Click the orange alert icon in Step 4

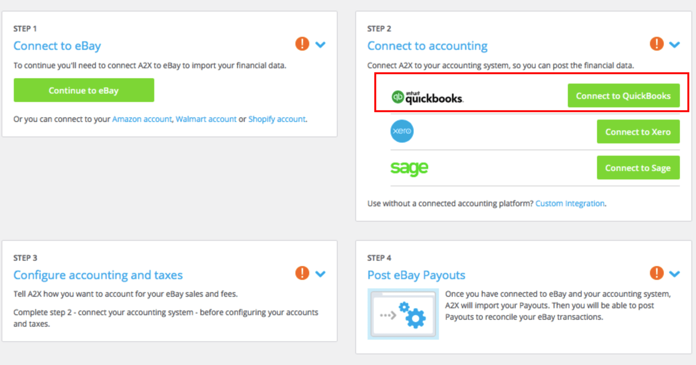656,273
